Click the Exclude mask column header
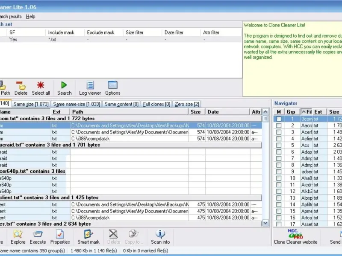The width and height of the screenshot is (342, 256). tap(103, 32)
